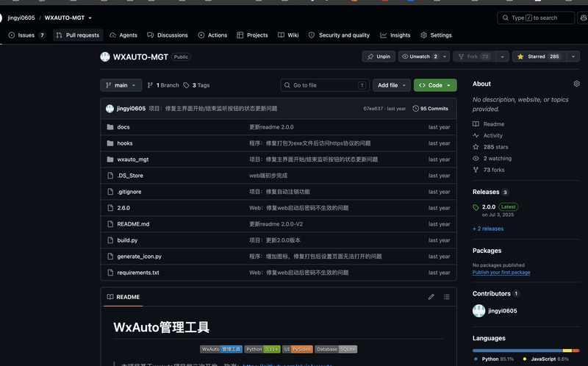Expand the Fork options dropdown arrow
Image resolution: width=588 pixels, height=366 pixels.
pyautogui.click(x=502, y=57)
